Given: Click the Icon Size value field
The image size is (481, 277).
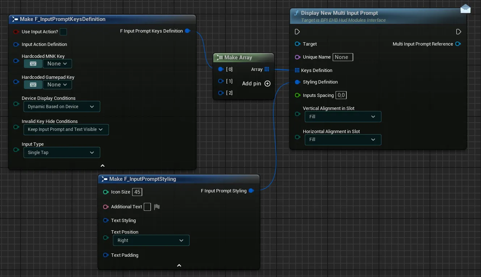Looking at the screenshot, I should pyautogui.click(x=137, y=192).
